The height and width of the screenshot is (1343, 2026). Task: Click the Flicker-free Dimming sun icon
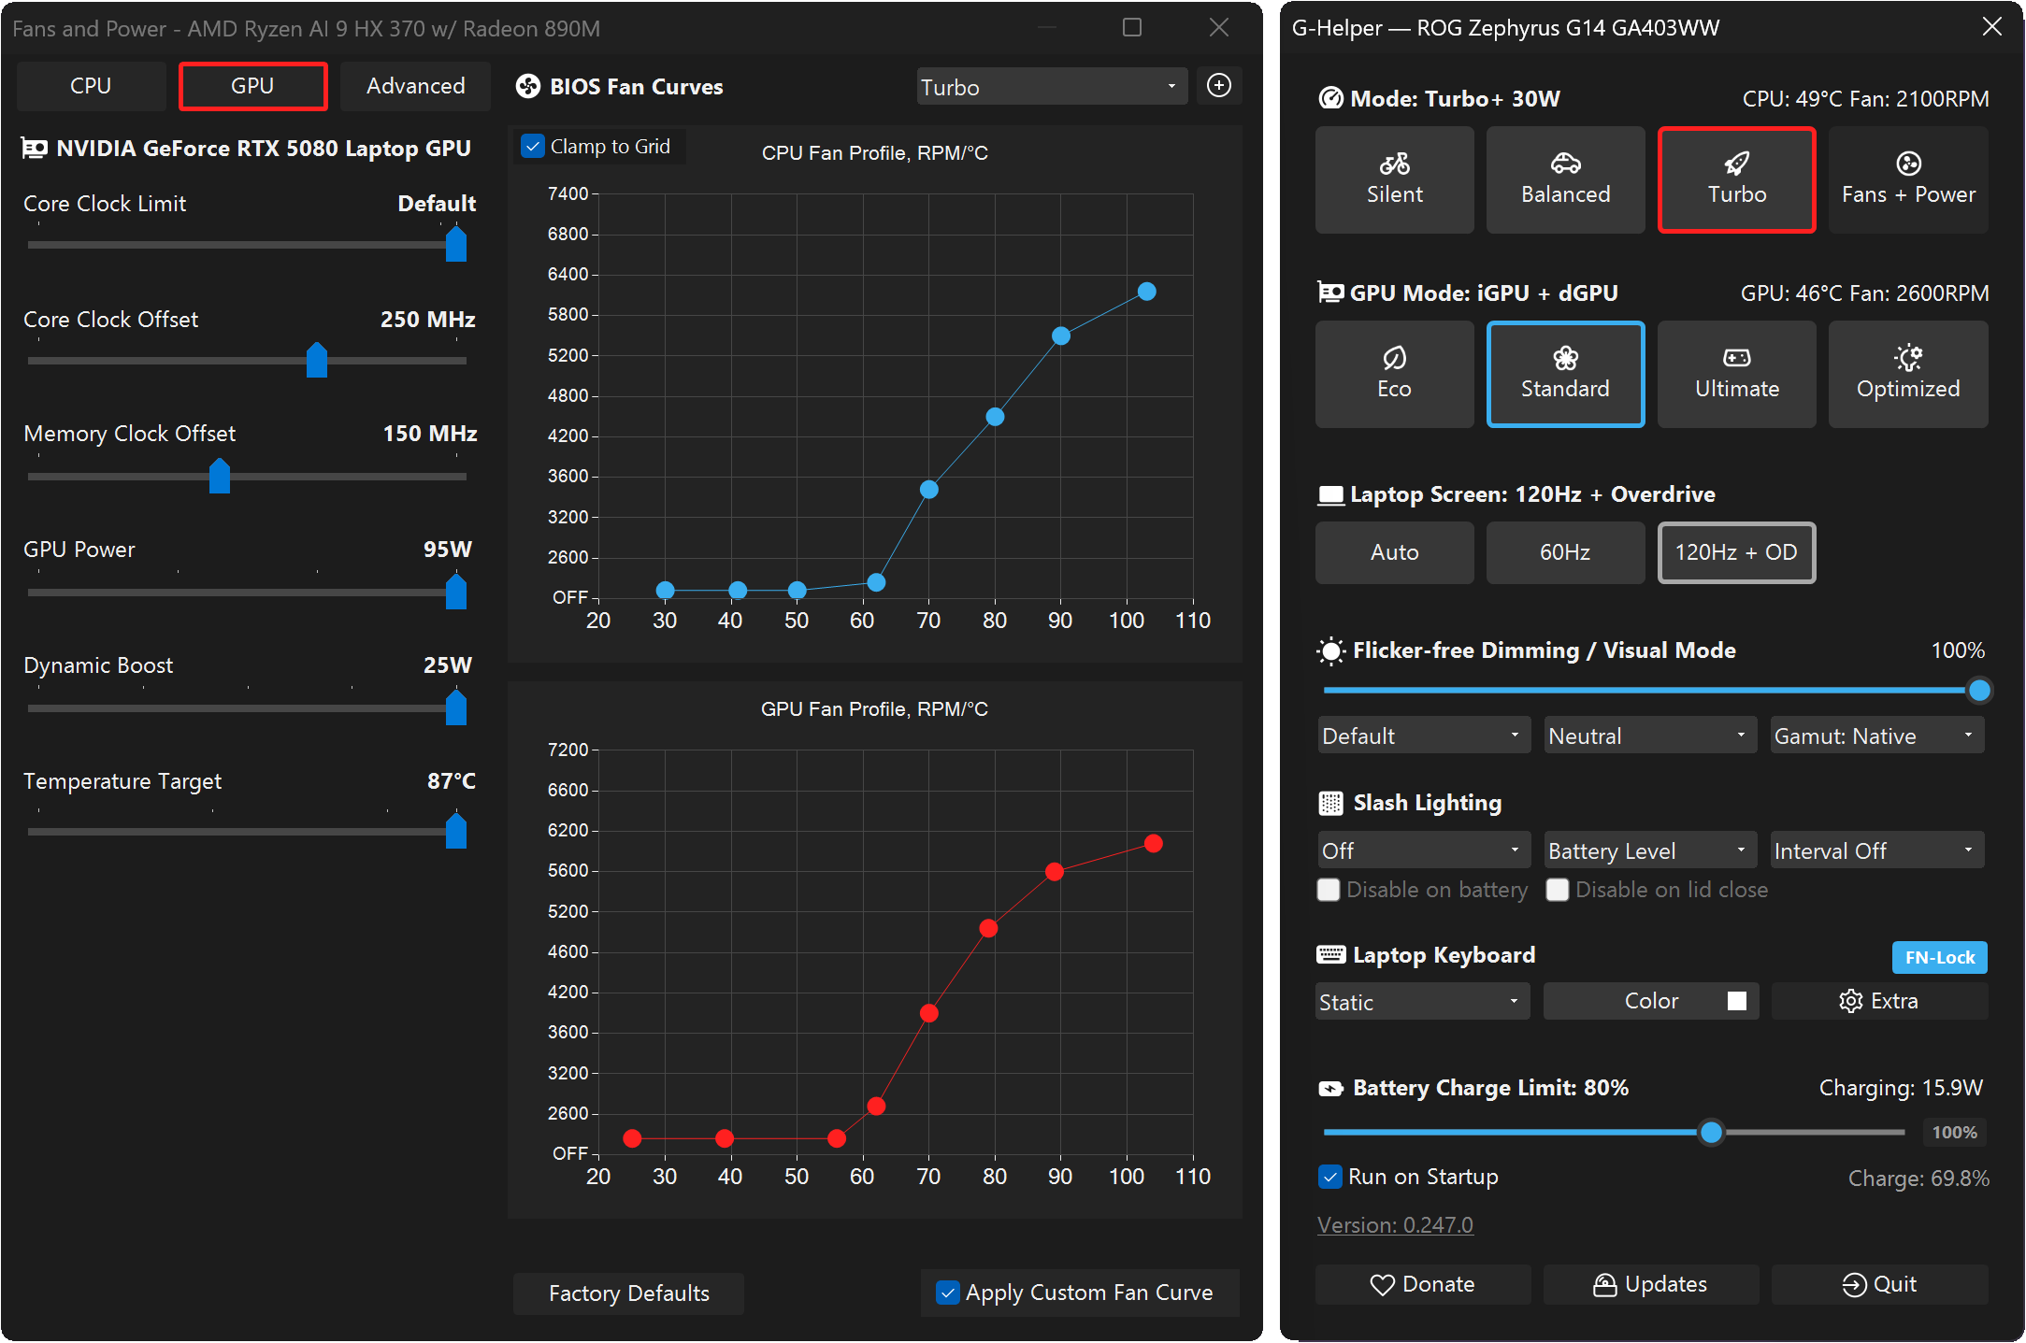(x=1331, y=650)
